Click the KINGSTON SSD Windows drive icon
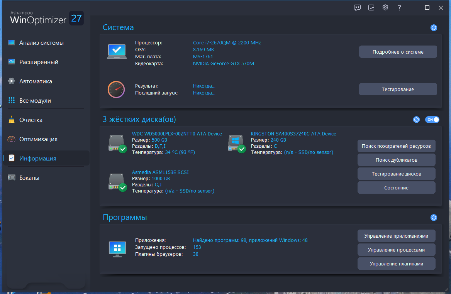 [237, 144]
